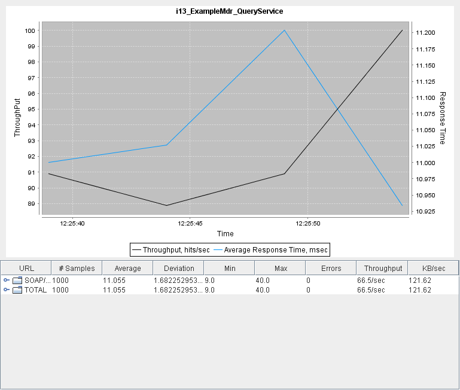Click the Time axis title

pyautogui.click(x=226, y=234)
